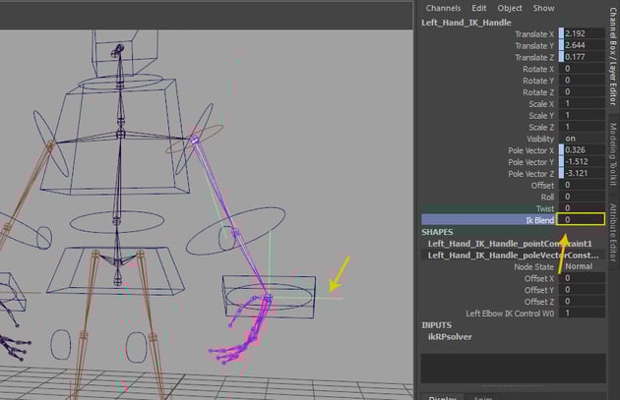The height and width of the screenshot is (400, 620).
Task: Click the Offset X value field
Action: coord(582,278)
